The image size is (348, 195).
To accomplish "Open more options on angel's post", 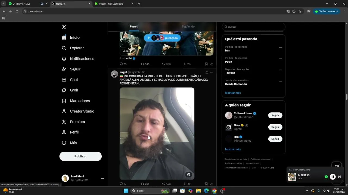I will [212, 72].
